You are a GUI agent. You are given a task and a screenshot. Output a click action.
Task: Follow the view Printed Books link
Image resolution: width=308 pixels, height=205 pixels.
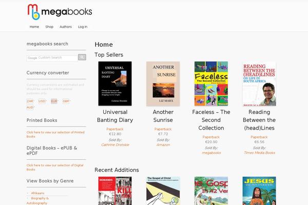(x=55, y=134)
